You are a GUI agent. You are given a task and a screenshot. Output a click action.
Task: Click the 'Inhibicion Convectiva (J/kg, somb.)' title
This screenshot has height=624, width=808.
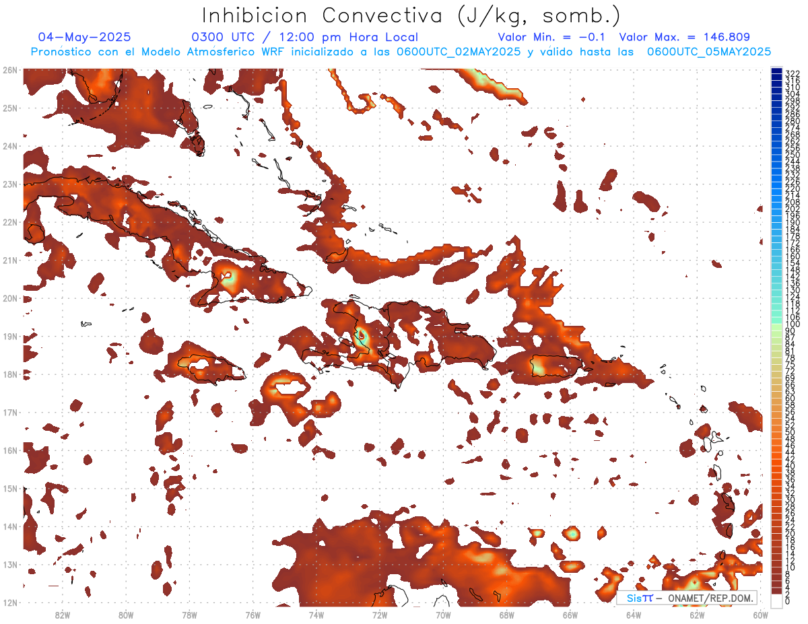click(x=411, y=16)
